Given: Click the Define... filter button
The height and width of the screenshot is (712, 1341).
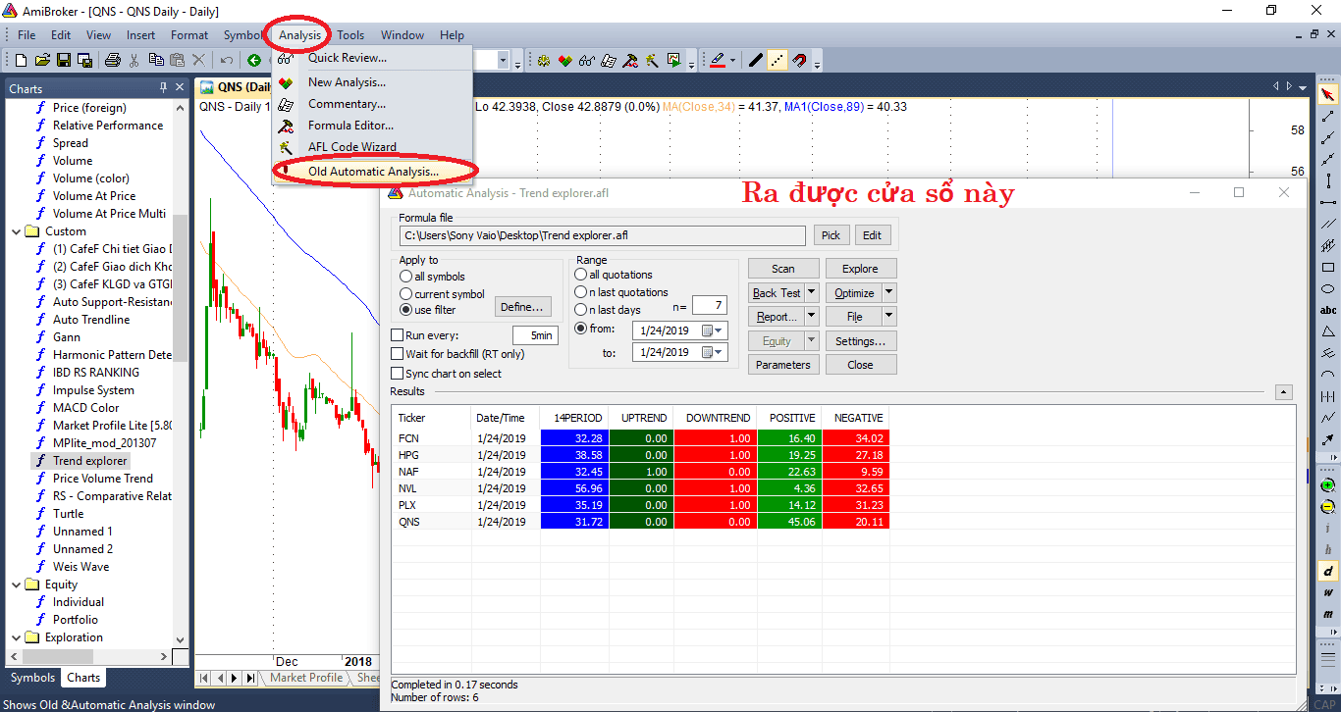Looking at the screenshot, I should pyautogui.click(x=522, y=307).
